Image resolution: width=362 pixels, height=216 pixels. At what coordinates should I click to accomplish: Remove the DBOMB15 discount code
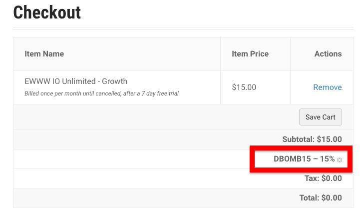(340, 160)
